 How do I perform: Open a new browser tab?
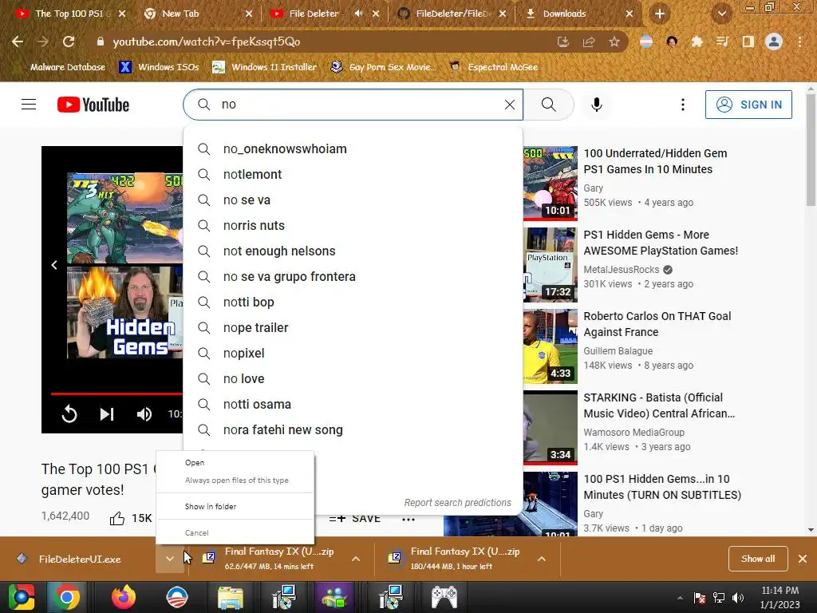click(x=660, y=14)
